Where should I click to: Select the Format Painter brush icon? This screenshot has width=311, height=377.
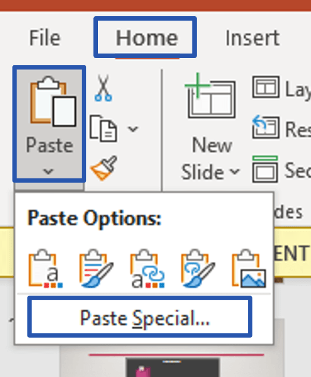104,168
